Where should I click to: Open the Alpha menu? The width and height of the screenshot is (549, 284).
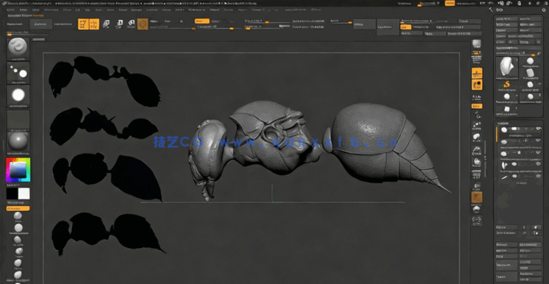[x=10, y=10]
